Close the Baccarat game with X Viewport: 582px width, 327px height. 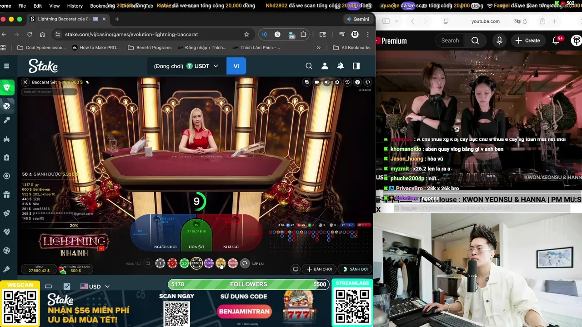click(x=25, y=82)
